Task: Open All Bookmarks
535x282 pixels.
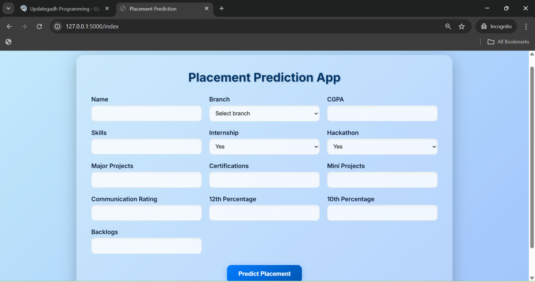Action: [x=509, y=41]
